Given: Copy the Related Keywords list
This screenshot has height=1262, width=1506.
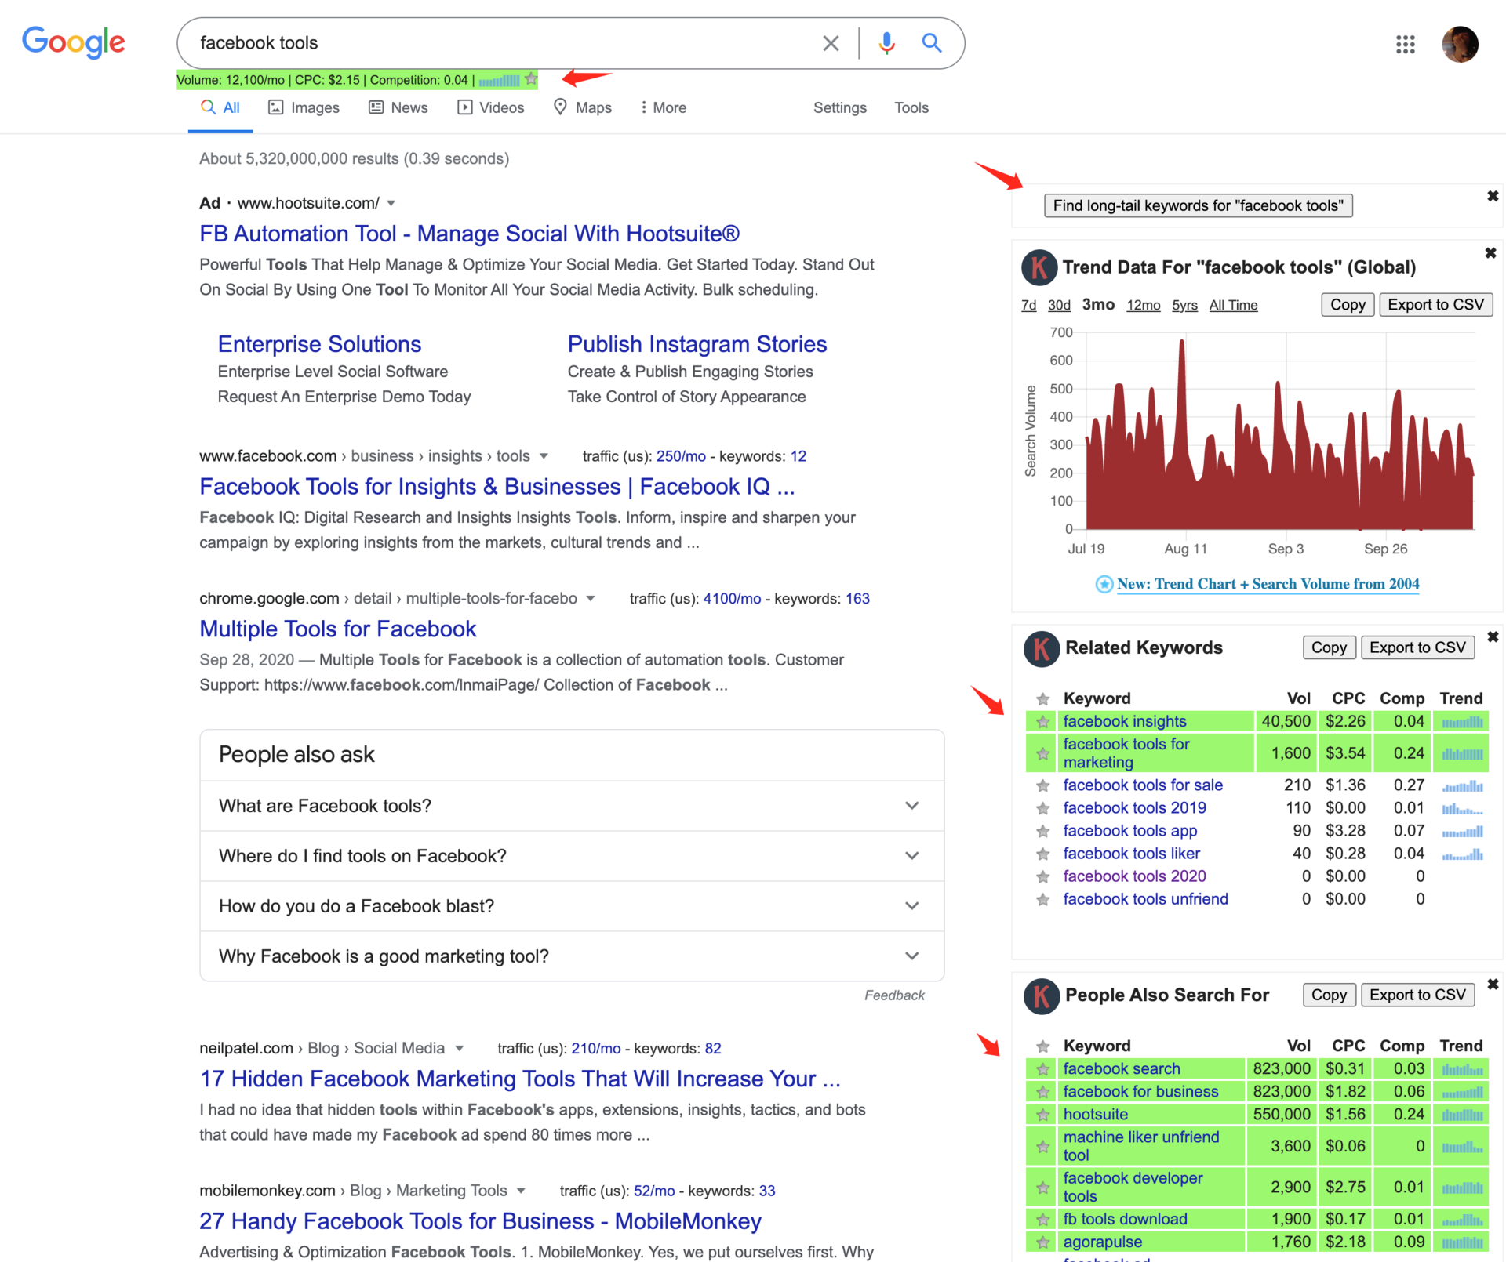Looking at the screenshot, I should point(1329,647).
